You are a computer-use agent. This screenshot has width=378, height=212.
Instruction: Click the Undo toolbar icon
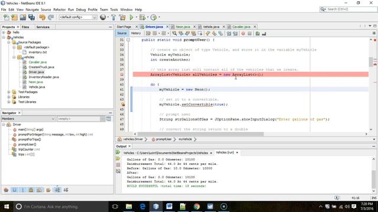coord(43,17)
